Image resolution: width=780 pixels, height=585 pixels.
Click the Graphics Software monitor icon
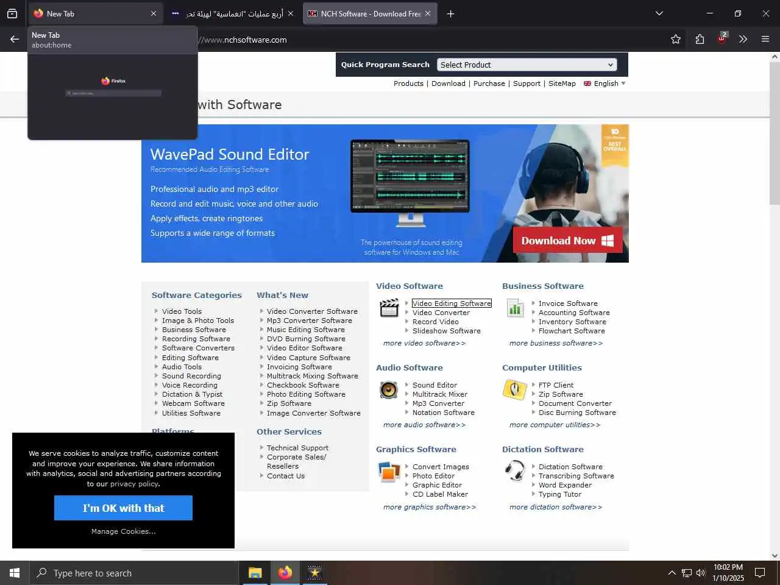(x=389, y=472)
